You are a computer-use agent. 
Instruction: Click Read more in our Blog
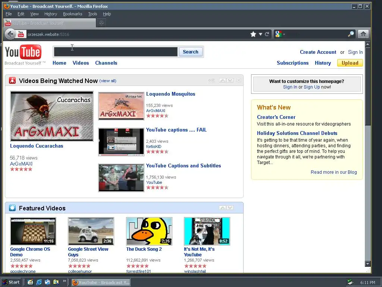click(x=334, y=172)
